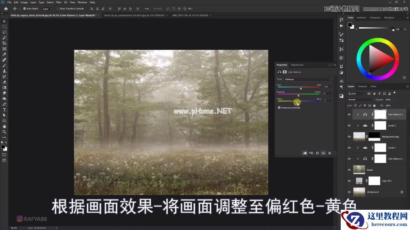The image size is (410, 230).
Task: Select the Hand tool
Action: (4, 127)
